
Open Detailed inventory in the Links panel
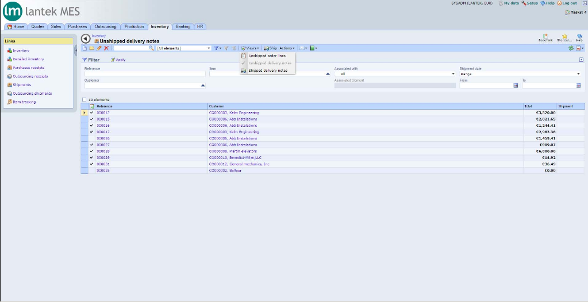click(28, 59)
